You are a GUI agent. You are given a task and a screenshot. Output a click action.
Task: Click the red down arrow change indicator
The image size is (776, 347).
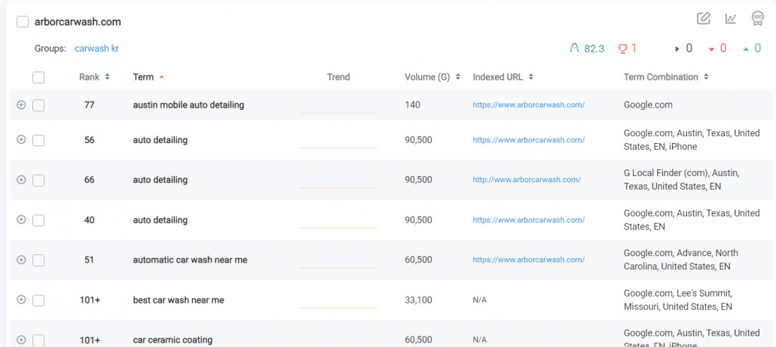pos(712,49)
